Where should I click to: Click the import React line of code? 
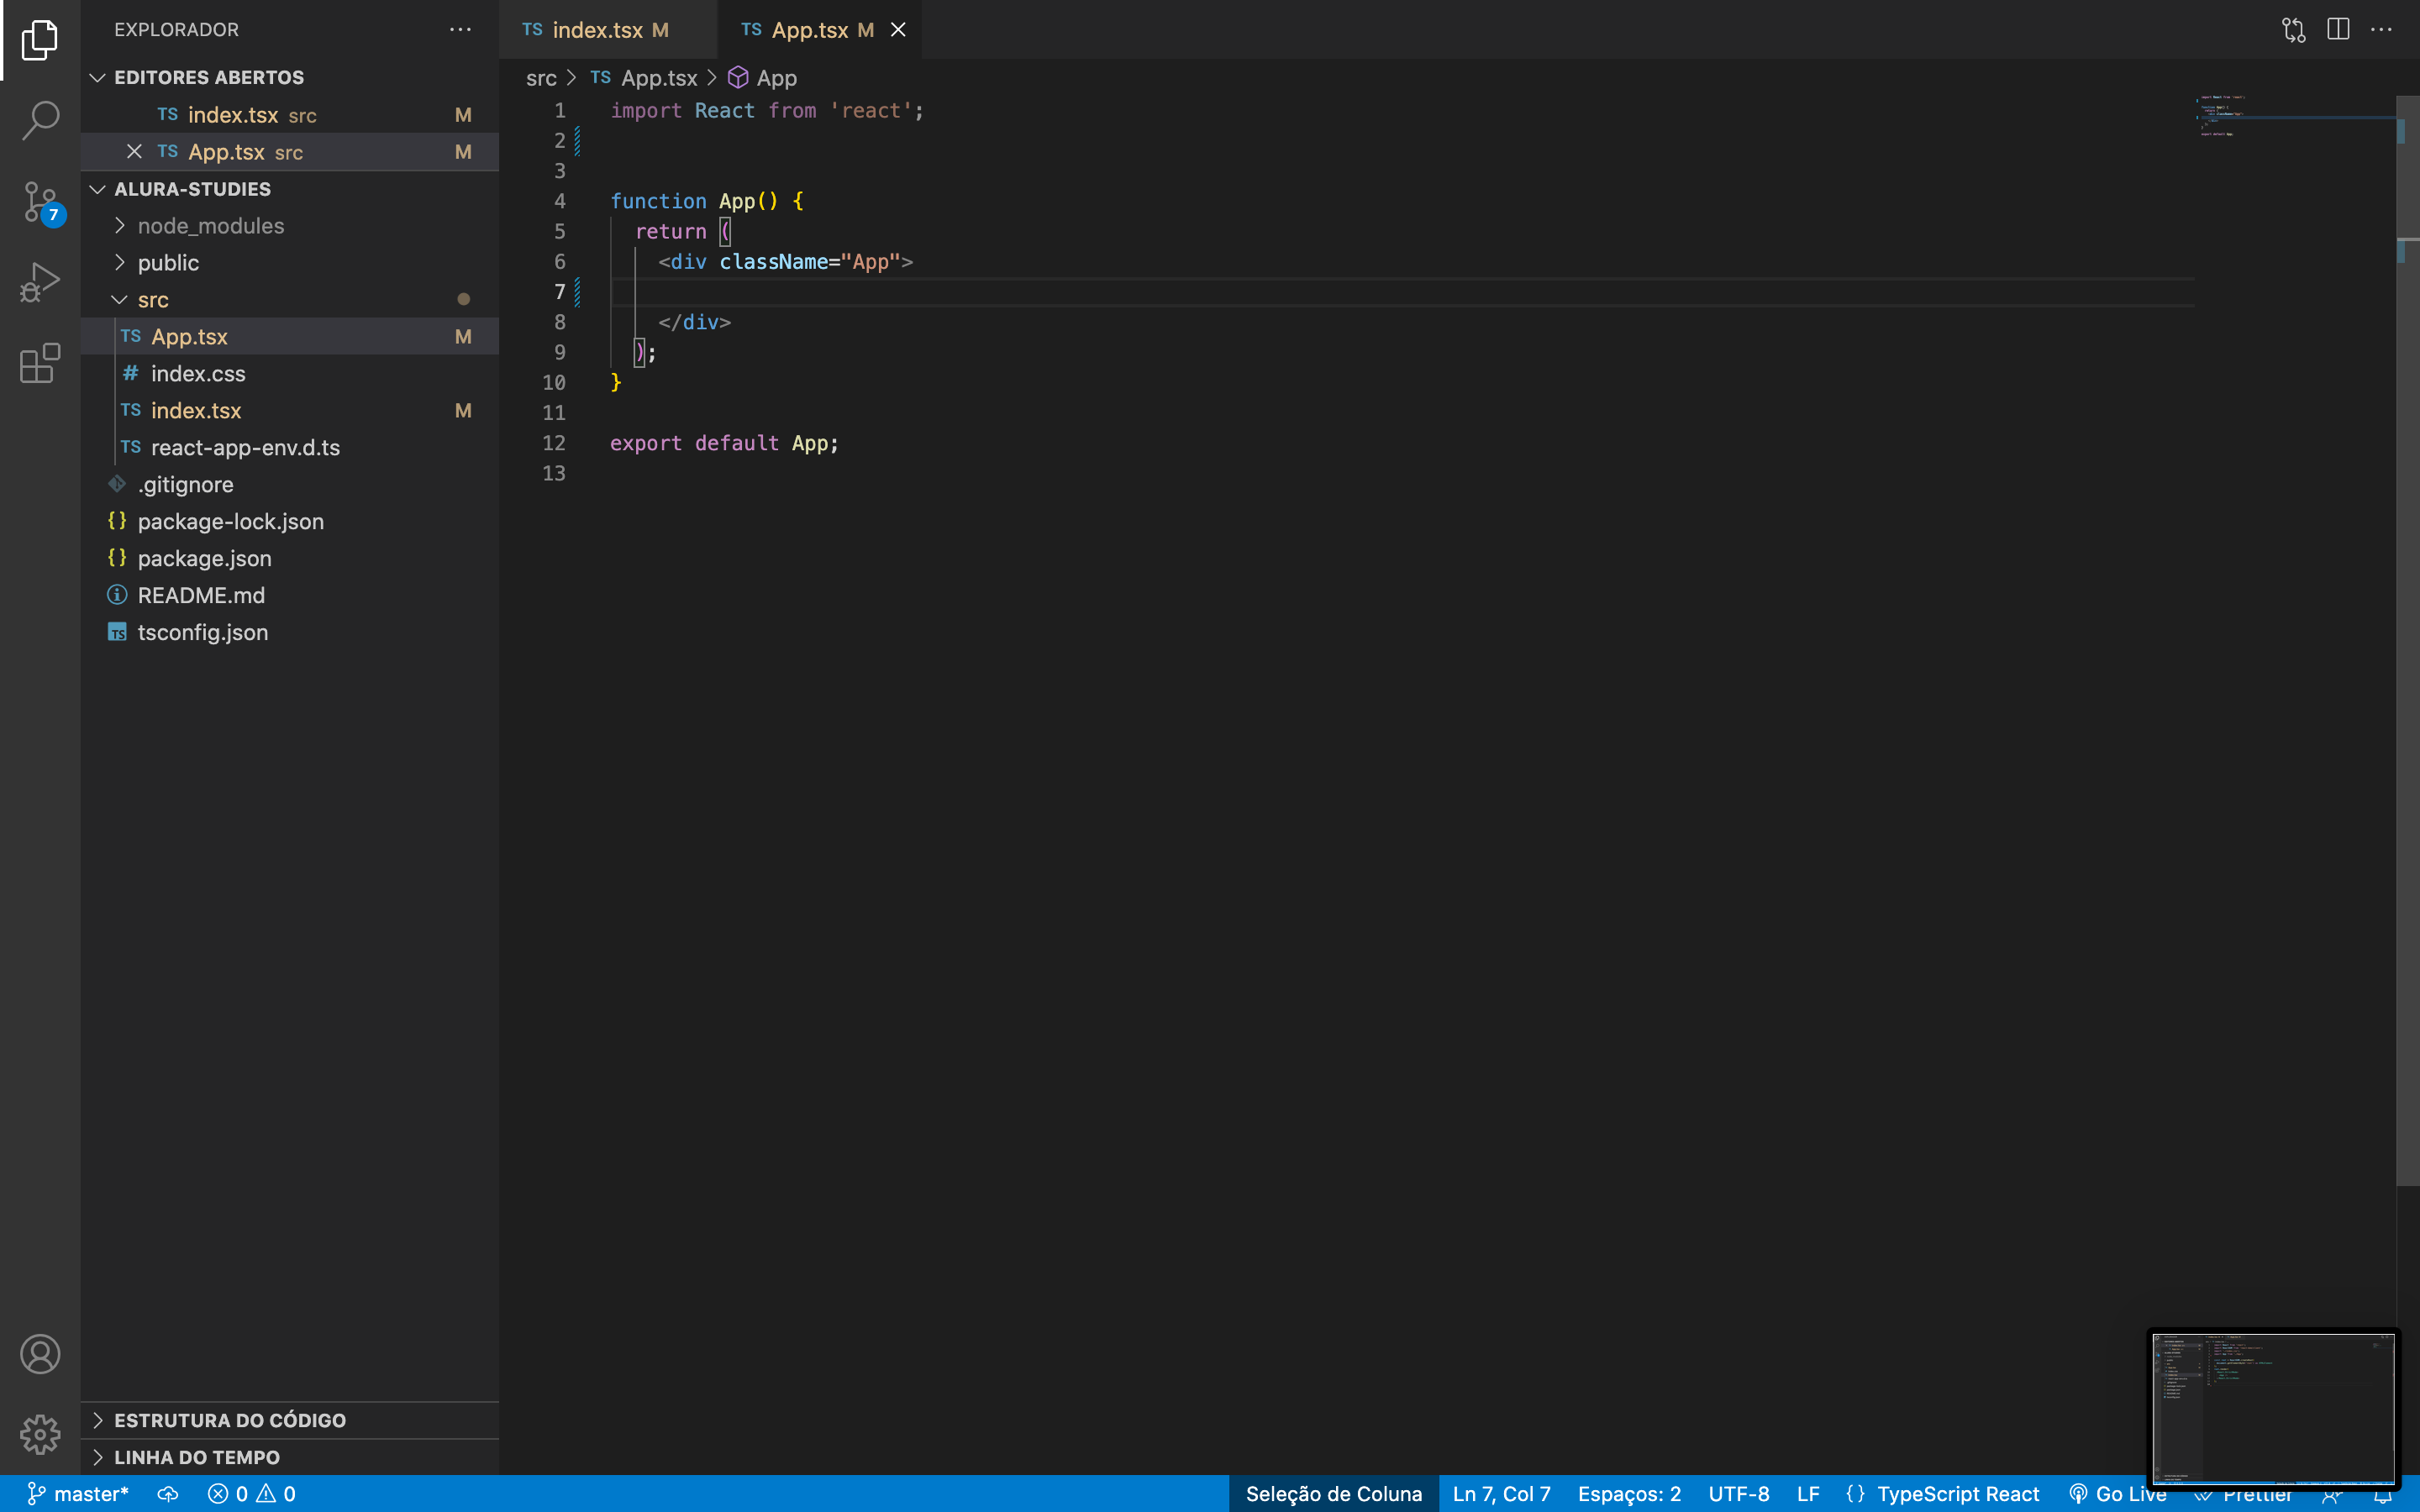pyautogui.click(x=767, y=111)
